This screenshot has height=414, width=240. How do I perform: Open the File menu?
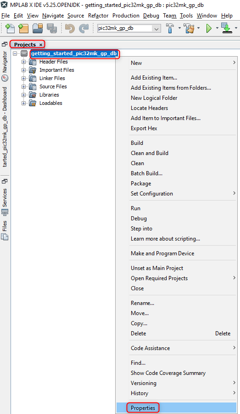click(x=6, y=16)
